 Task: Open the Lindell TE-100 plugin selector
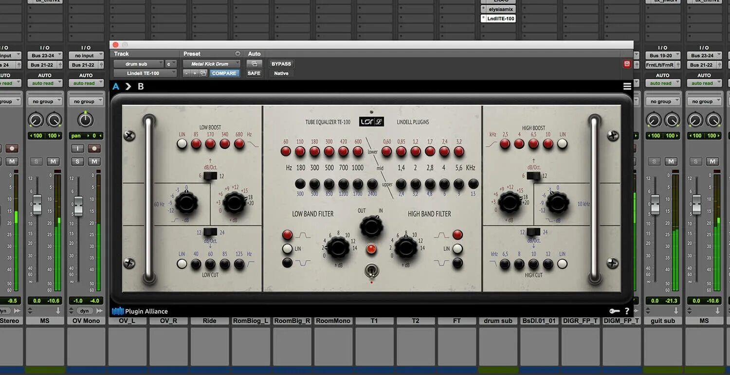pos(145,73)
